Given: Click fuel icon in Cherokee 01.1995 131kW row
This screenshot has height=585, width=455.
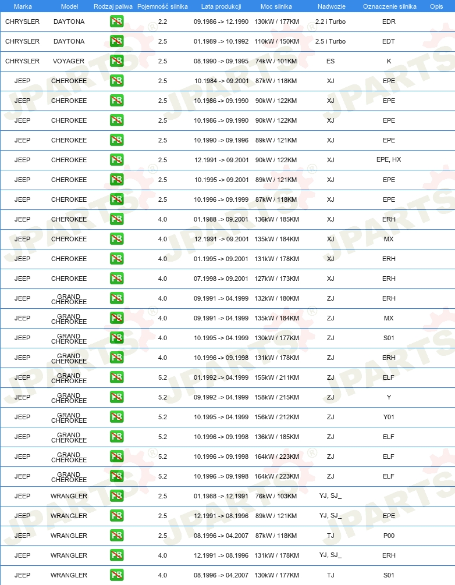Looking at the screenshot, I should tap(117, 259).
